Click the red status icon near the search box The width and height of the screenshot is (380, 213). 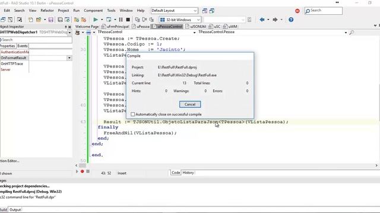(297, 11)
